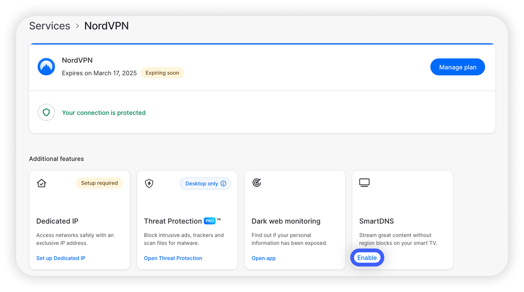
Task: Open the Set up Dedicated IP link
Action: coord(60,258)
